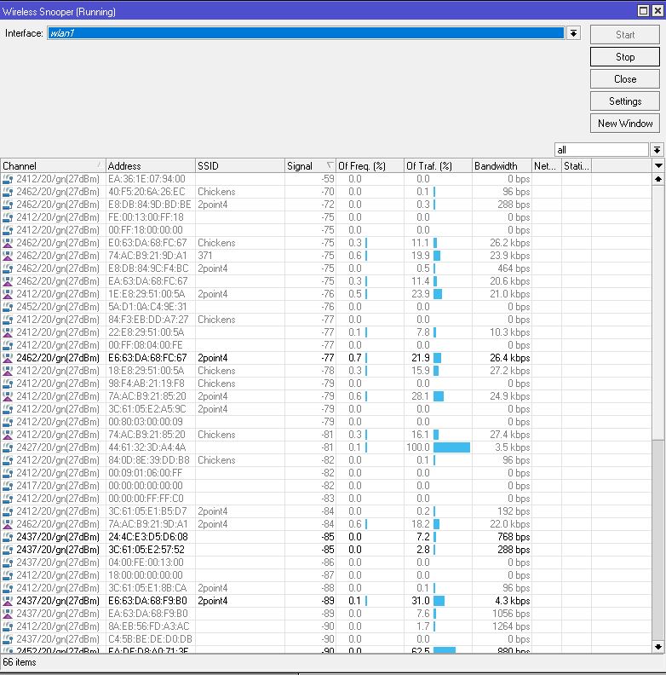
Task: Click the station icon for 98:F4:AB:21:19:F8
Action: 8,384
